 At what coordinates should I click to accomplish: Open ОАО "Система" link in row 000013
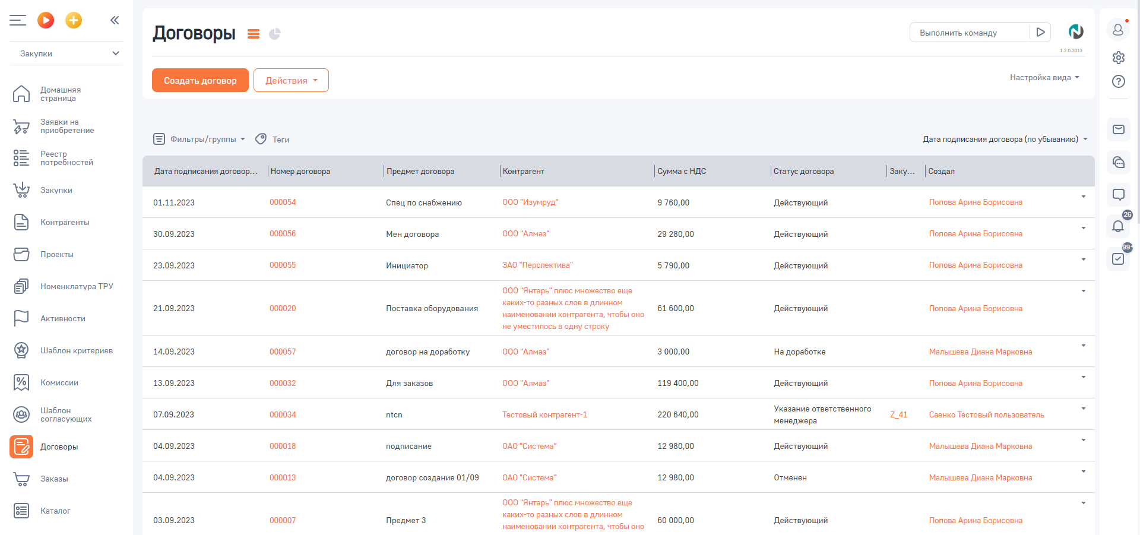tap(529, 477)
